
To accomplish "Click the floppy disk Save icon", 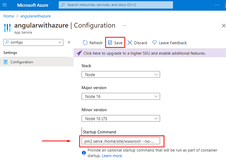I will click(x=110, y=42).
